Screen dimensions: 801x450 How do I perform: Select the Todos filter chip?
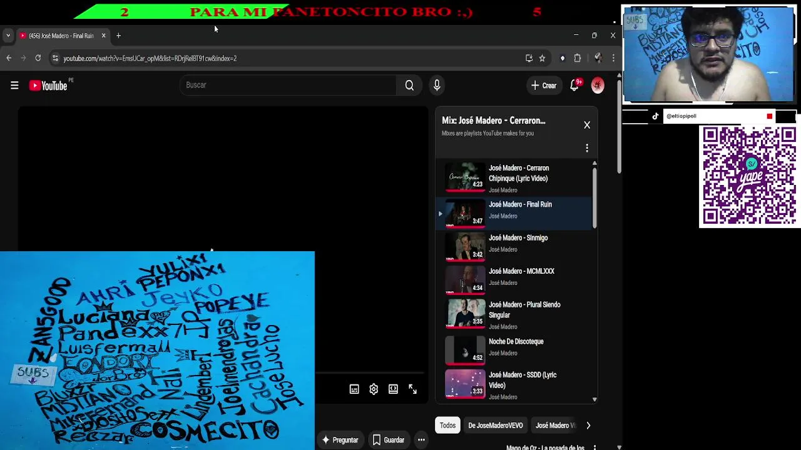coord(447,426)
